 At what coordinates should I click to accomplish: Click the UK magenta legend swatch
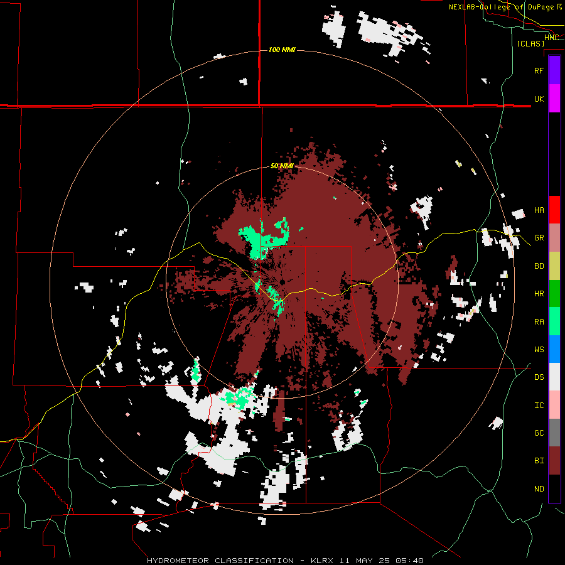pos(554,99)
